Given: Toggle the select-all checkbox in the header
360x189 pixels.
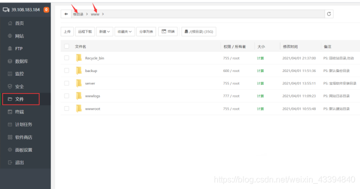Looking at the screenshot, I should 67,47.
